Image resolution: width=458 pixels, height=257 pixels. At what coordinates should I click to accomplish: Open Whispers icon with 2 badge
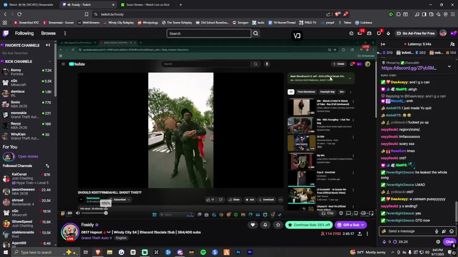(379, 33)
